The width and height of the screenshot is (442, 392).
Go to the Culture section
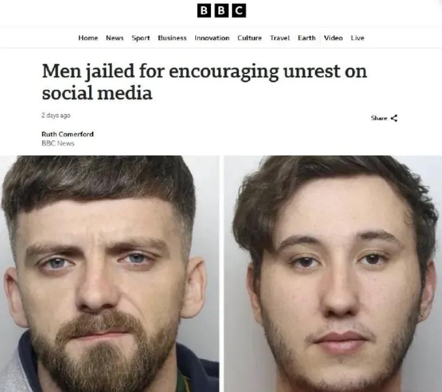(x=250, y=38)
